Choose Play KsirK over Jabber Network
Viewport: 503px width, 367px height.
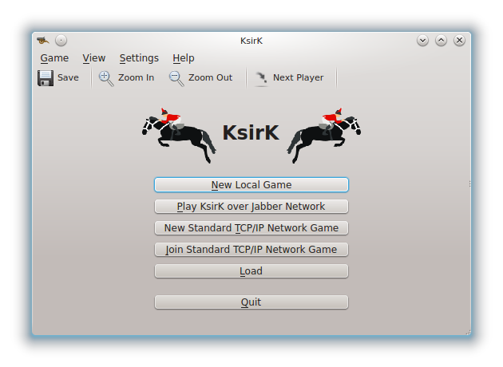(x=252, y=207)
